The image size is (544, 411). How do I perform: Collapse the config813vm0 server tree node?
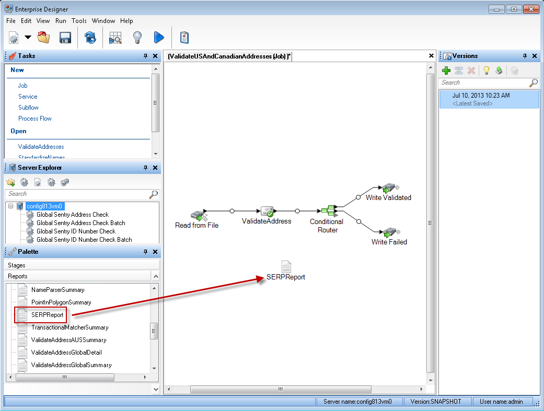(11, 206)
